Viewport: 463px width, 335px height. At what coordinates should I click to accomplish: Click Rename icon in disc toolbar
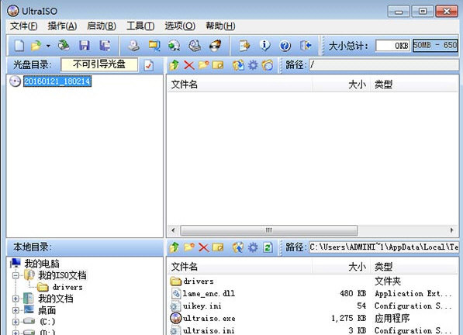(218, 65)
